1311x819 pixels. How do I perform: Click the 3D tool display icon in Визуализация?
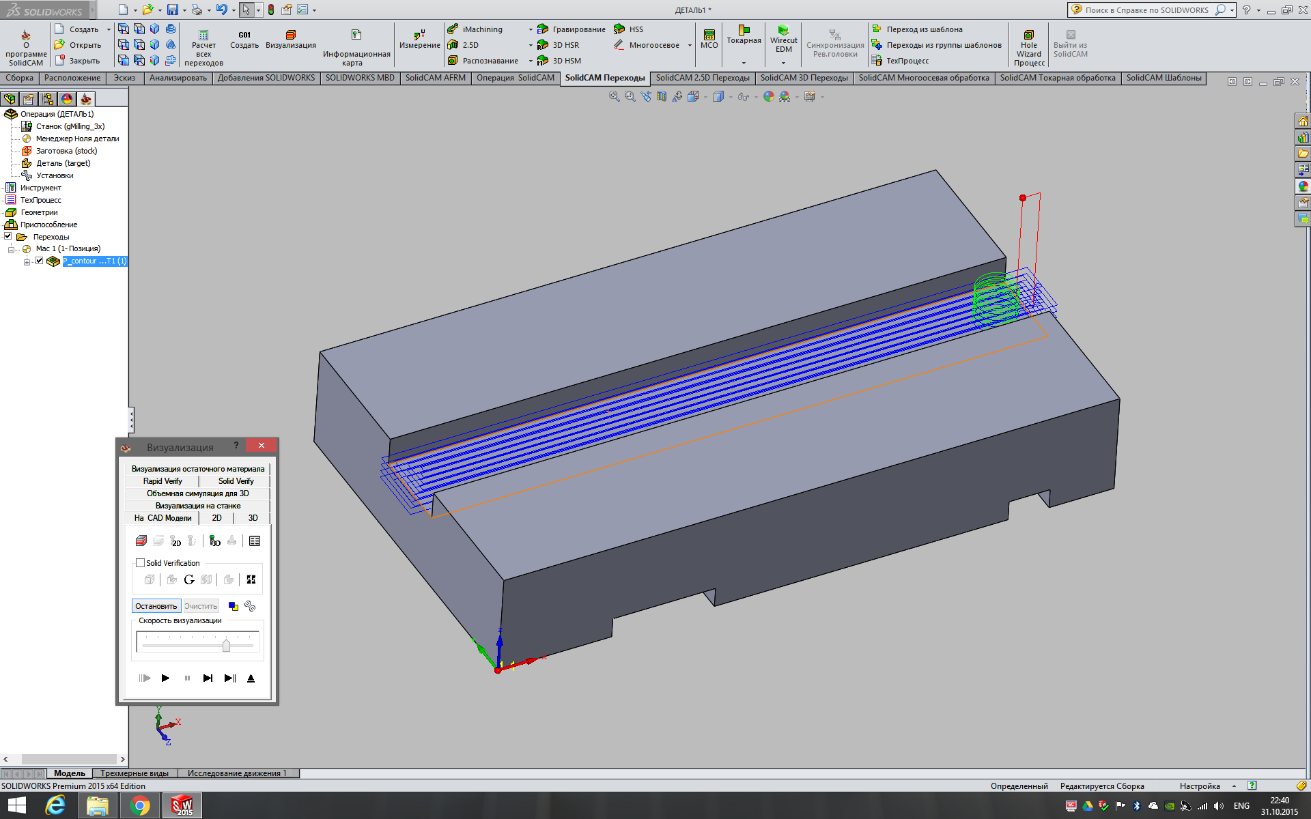(x=215, y=541)
